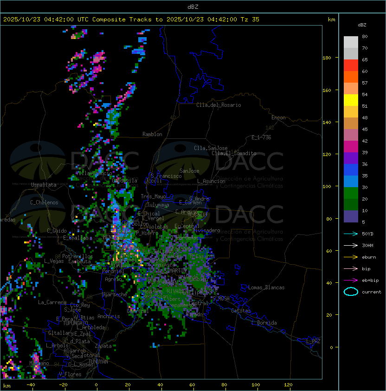
Task: Click the '50YD' legend label
Action: (367, 234)
